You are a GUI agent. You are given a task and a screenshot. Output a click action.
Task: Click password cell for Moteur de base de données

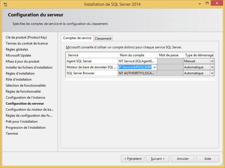(x=170, y=67)
